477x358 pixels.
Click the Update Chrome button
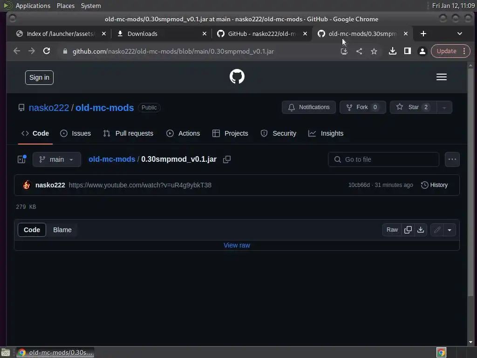coord(446,51)
